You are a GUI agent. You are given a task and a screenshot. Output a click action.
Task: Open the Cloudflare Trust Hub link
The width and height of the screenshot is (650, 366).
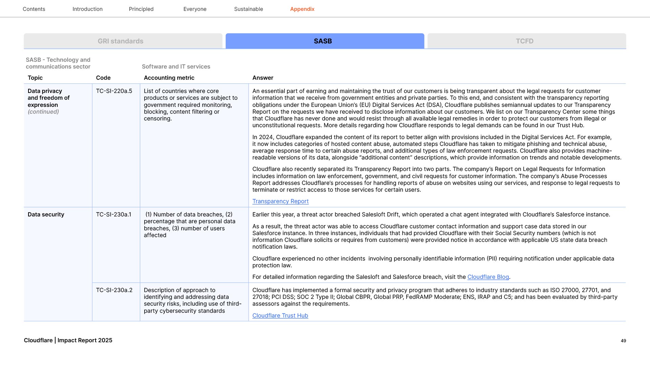point(280,315)
